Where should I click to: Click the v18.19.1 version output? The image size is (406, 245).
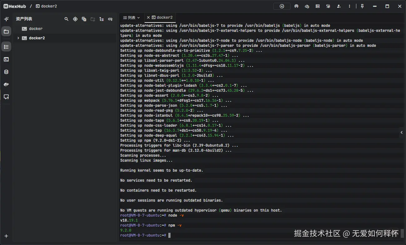[129, 220]
